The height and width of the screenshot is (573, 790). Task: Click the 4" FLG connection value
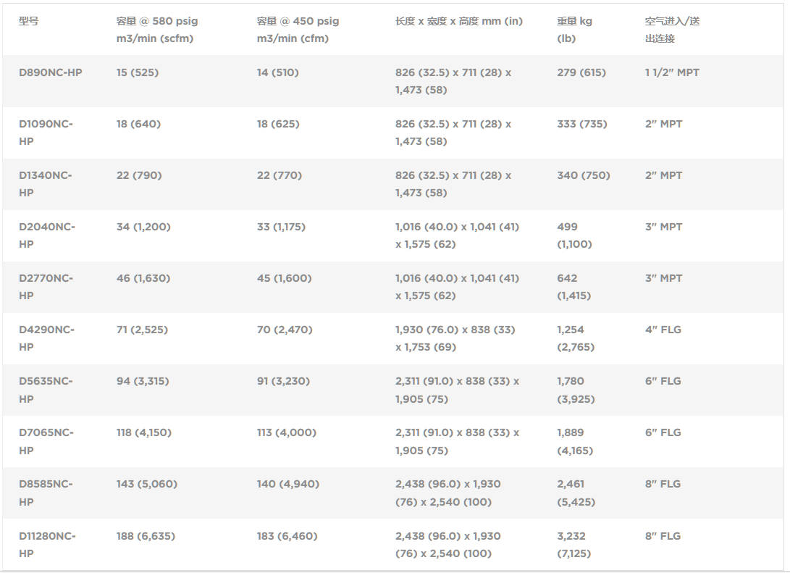click(663, 330)
